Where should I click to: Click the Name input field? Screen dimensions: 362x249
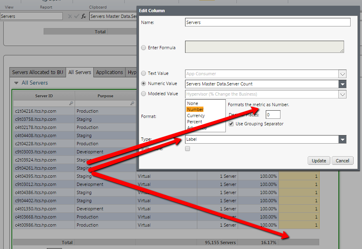click(267, 22)
